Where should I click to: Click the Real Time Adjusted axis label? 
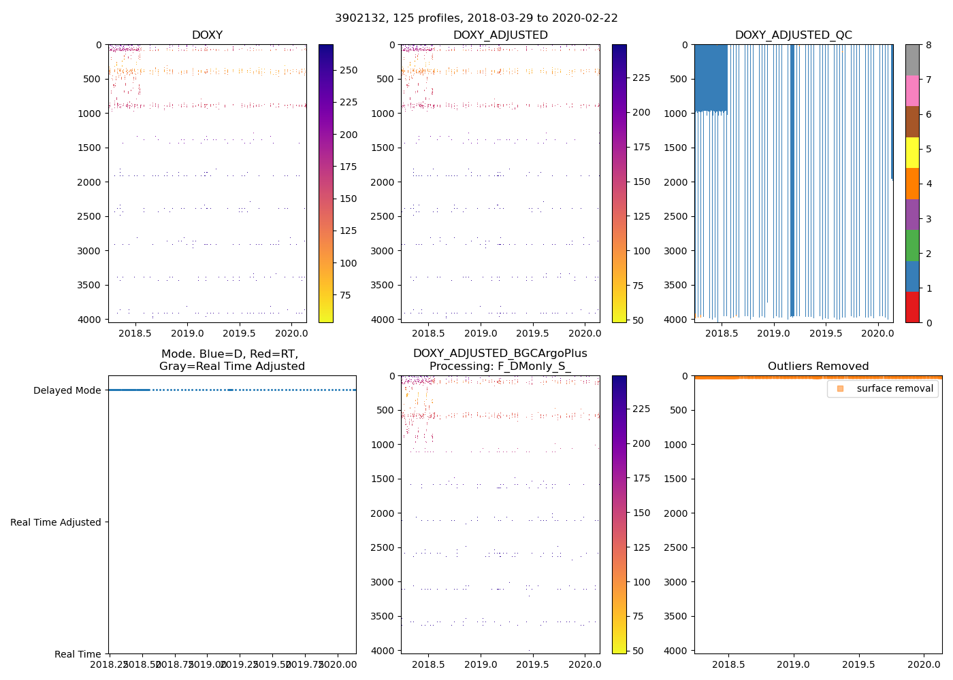[x=55, y=522]
